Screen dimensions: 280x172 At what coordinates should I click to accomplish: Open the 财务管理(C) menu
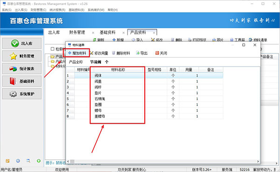coord(38,10)
